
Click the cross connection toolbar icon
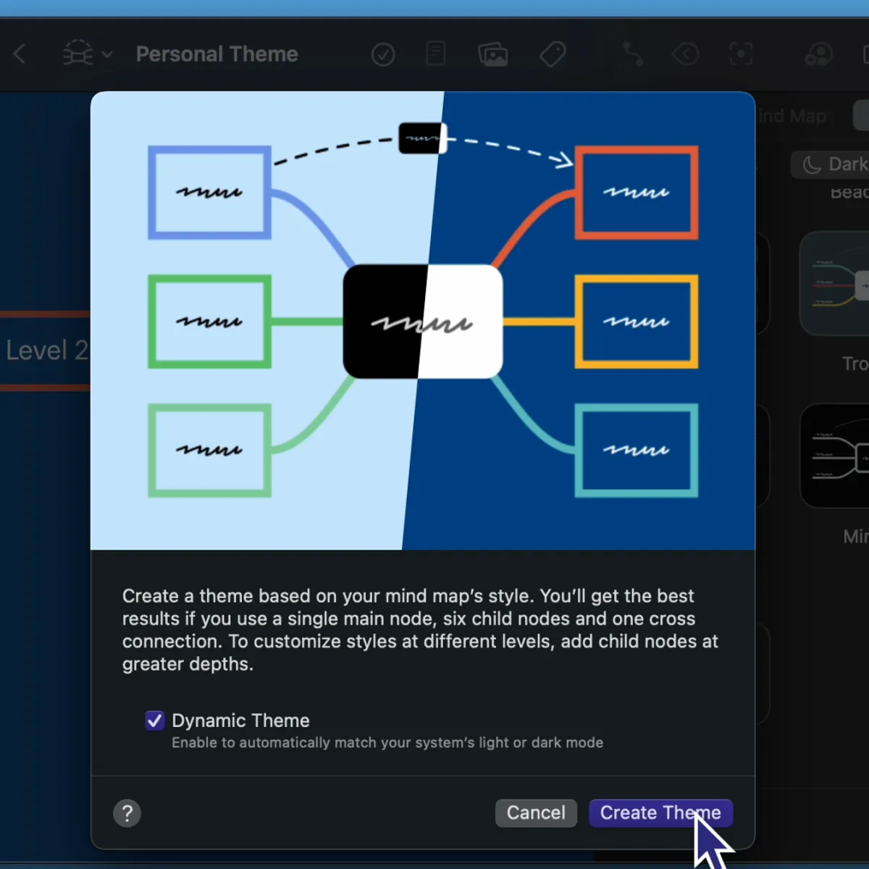pyautogui.click(x=633, y=54)
